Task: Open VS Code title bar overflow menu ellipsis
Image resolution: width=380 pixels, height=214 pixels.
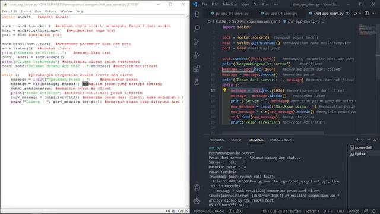Action: (276, 4)
